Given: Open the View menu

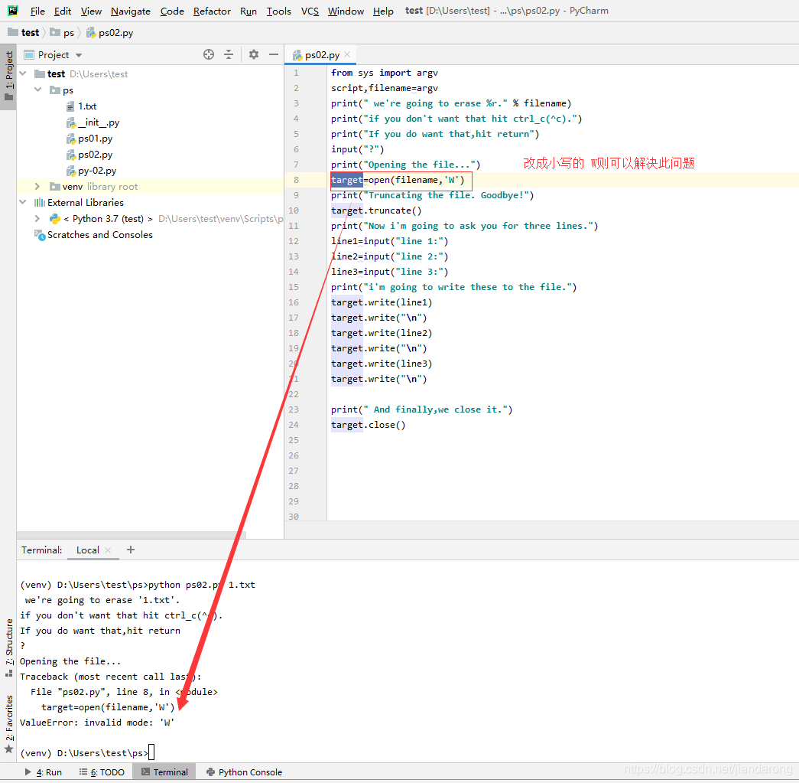Looking at the screenshot, I should click(x=91, y=11).
